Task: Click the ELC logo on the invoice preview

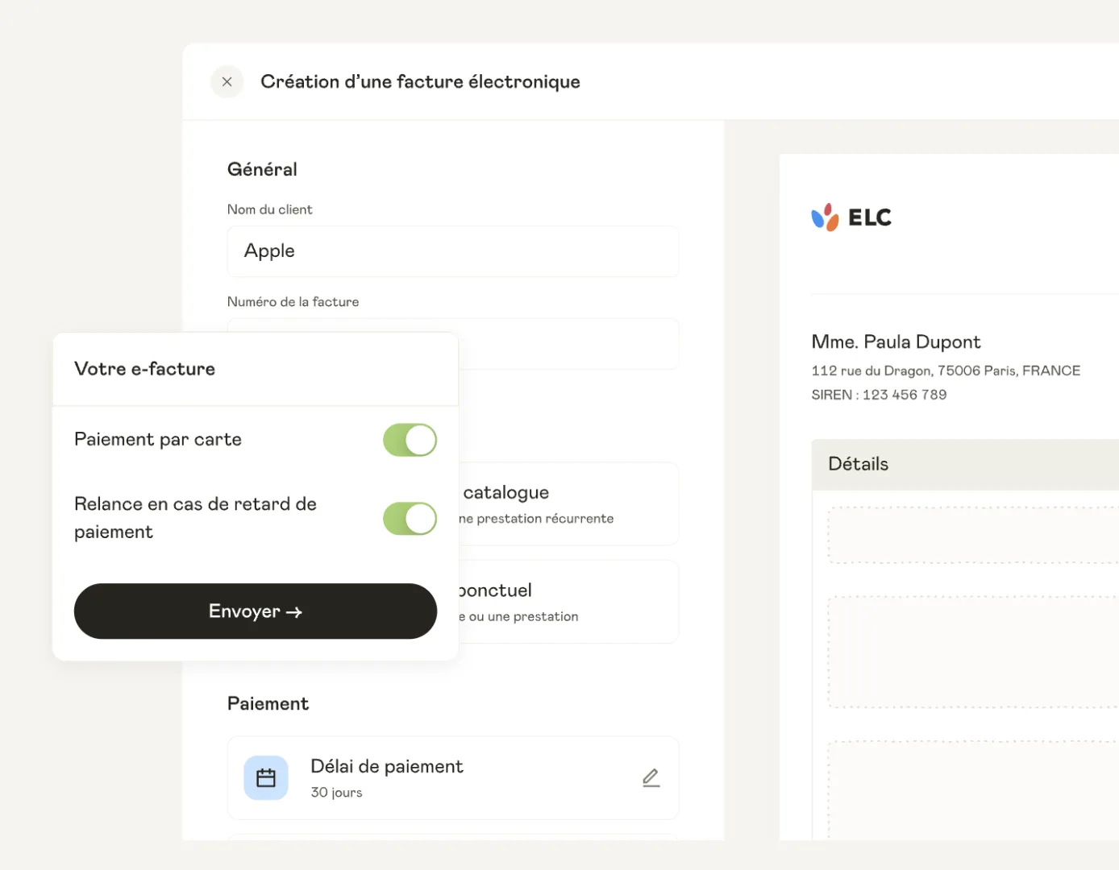Action: pyautogui.click(x=851, y=217)
